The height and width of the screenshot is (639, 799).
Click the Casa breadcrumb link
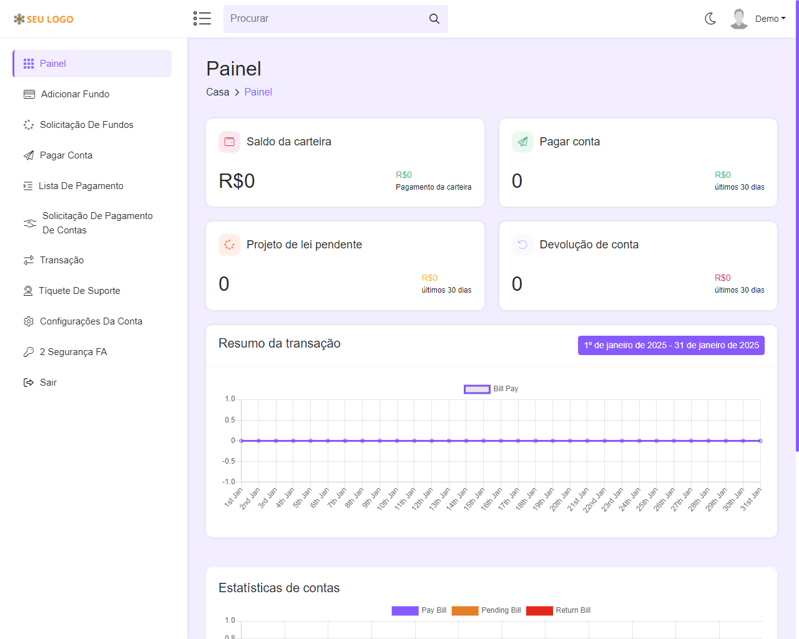pyautogui.click(x=217, y=92)
